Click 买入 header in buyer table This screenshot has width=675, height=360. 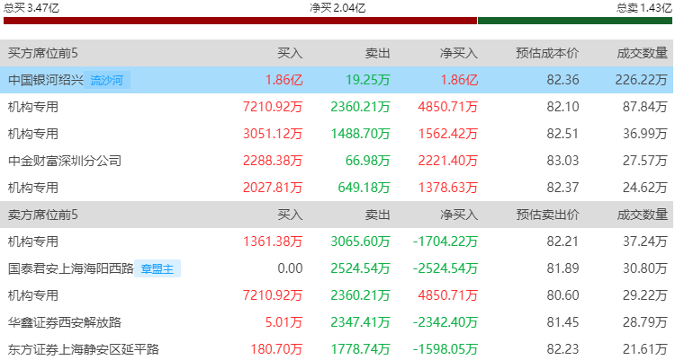(290, 53)
